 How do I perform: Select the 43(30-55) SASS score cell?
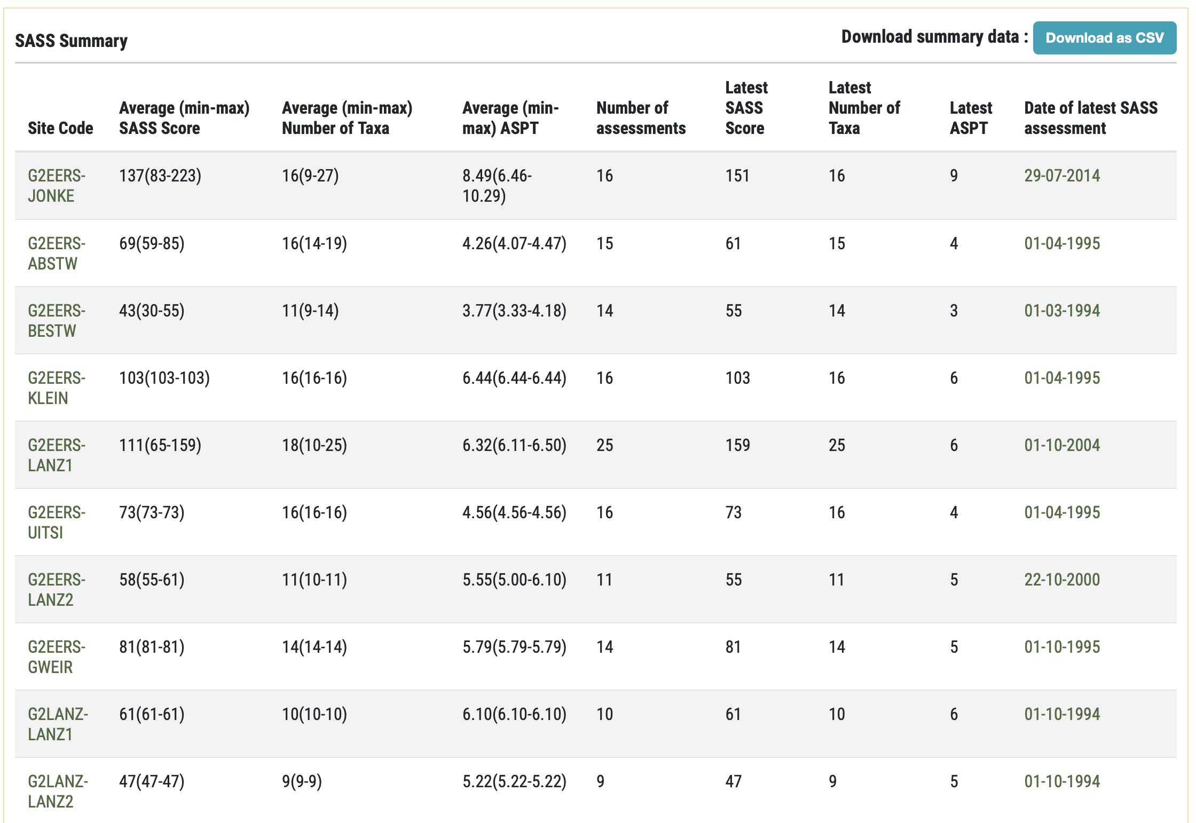click(x=152, y=311)
